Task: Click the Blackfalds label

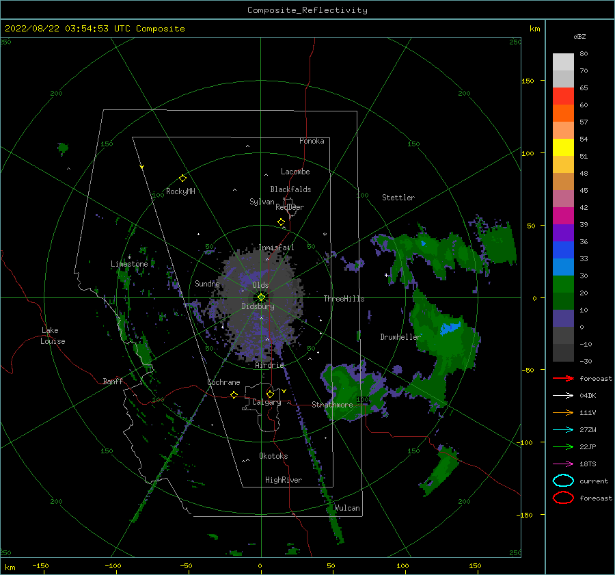Action: tap(290, 189)
